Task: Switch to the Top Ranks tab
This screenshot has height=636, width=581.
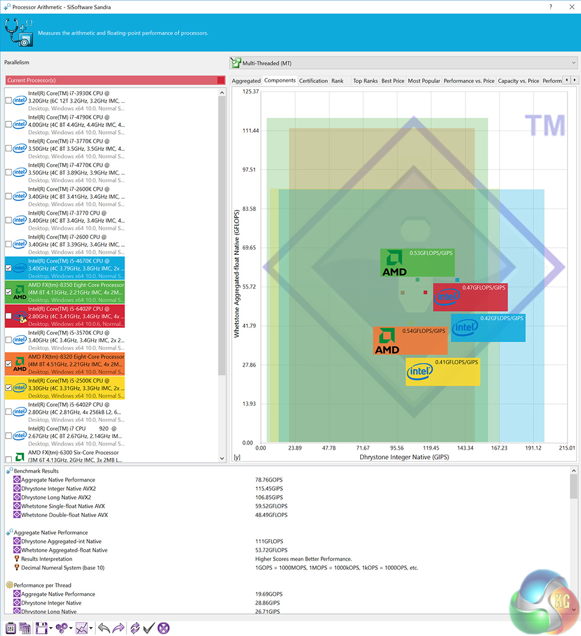Action: pos(365,81)
